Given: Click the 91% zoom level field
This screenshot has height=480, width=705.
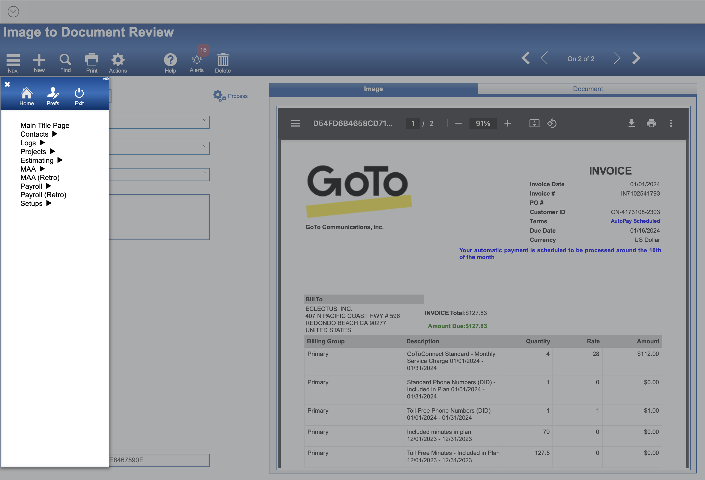Looking at the screenshot, I should (483, 123).
